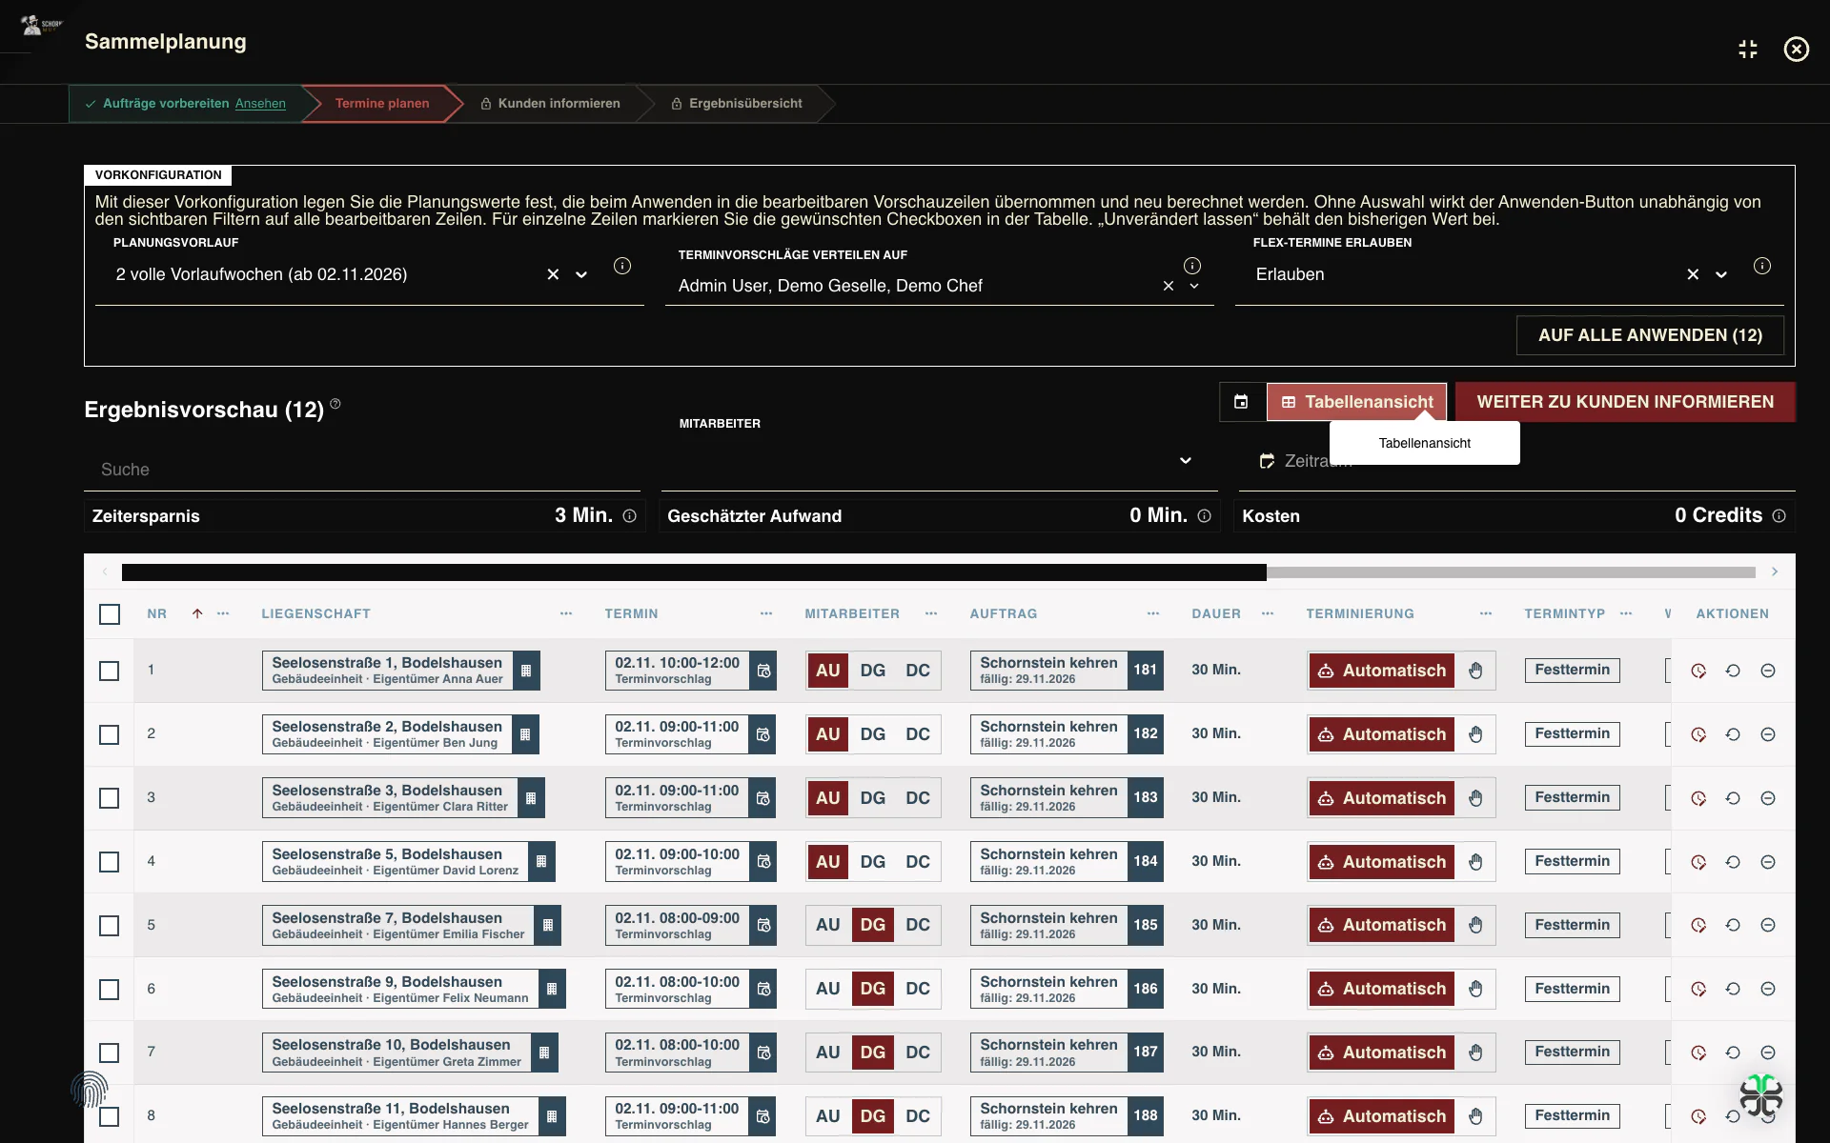Click Auf alle anwenden (12) button
This screenshot has height=1143, width=1830.
[x=1650, y=335]
